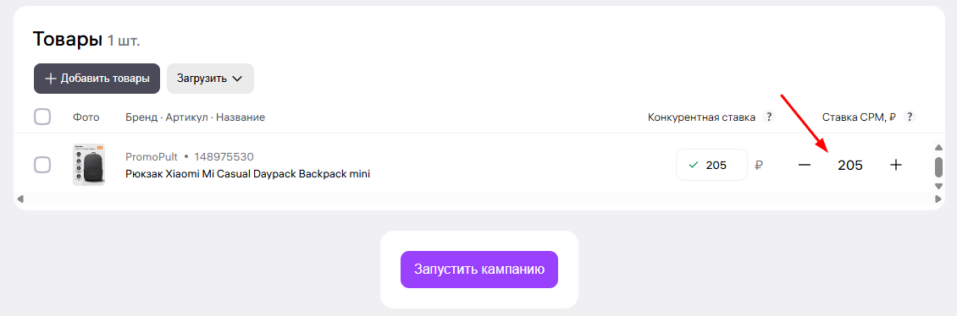Click the vertical scrollbar thumb
This screenshot has width=957, height=316.
[938, 166]
